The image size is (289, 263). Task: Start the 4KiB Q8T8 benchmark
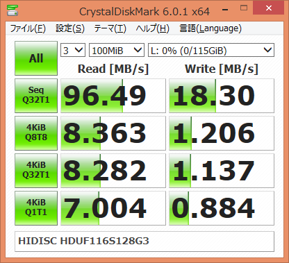point(36,133)
